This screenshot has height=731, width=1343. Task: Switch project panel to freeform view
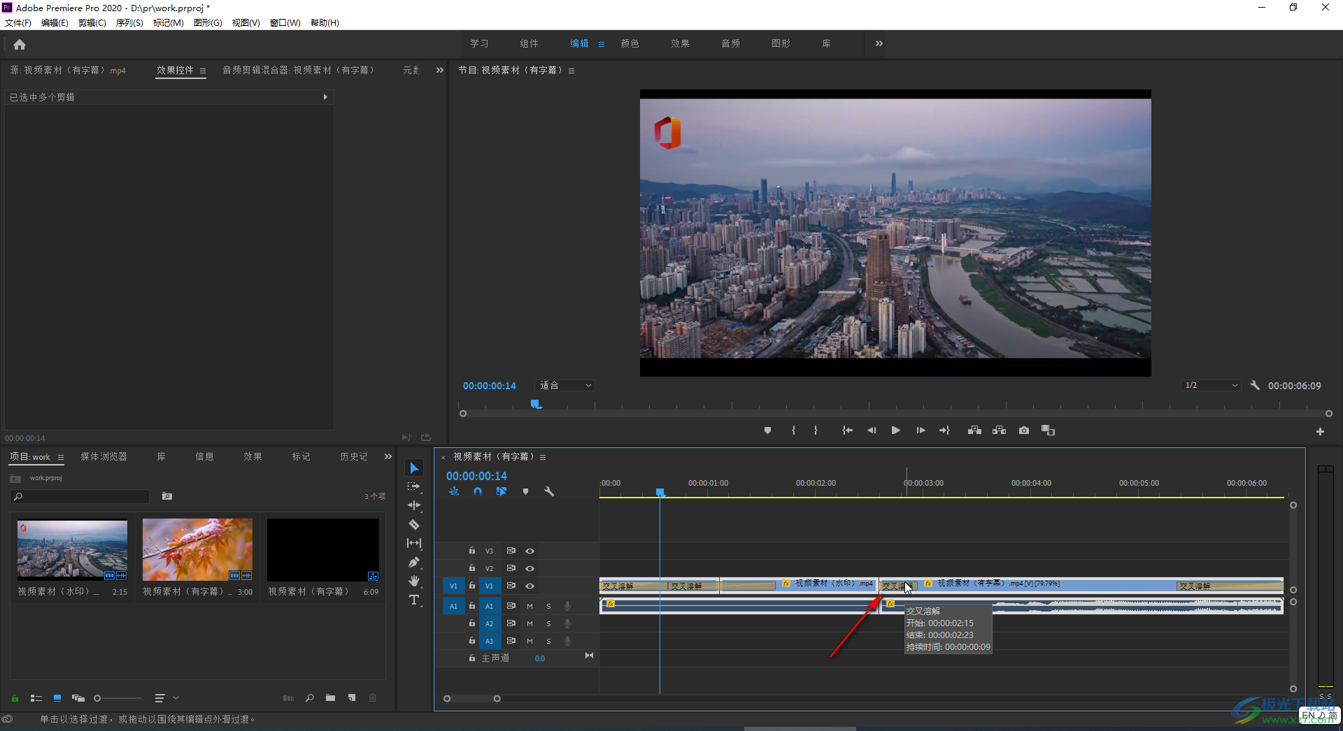pyautogui.click(x=78, y=697)
